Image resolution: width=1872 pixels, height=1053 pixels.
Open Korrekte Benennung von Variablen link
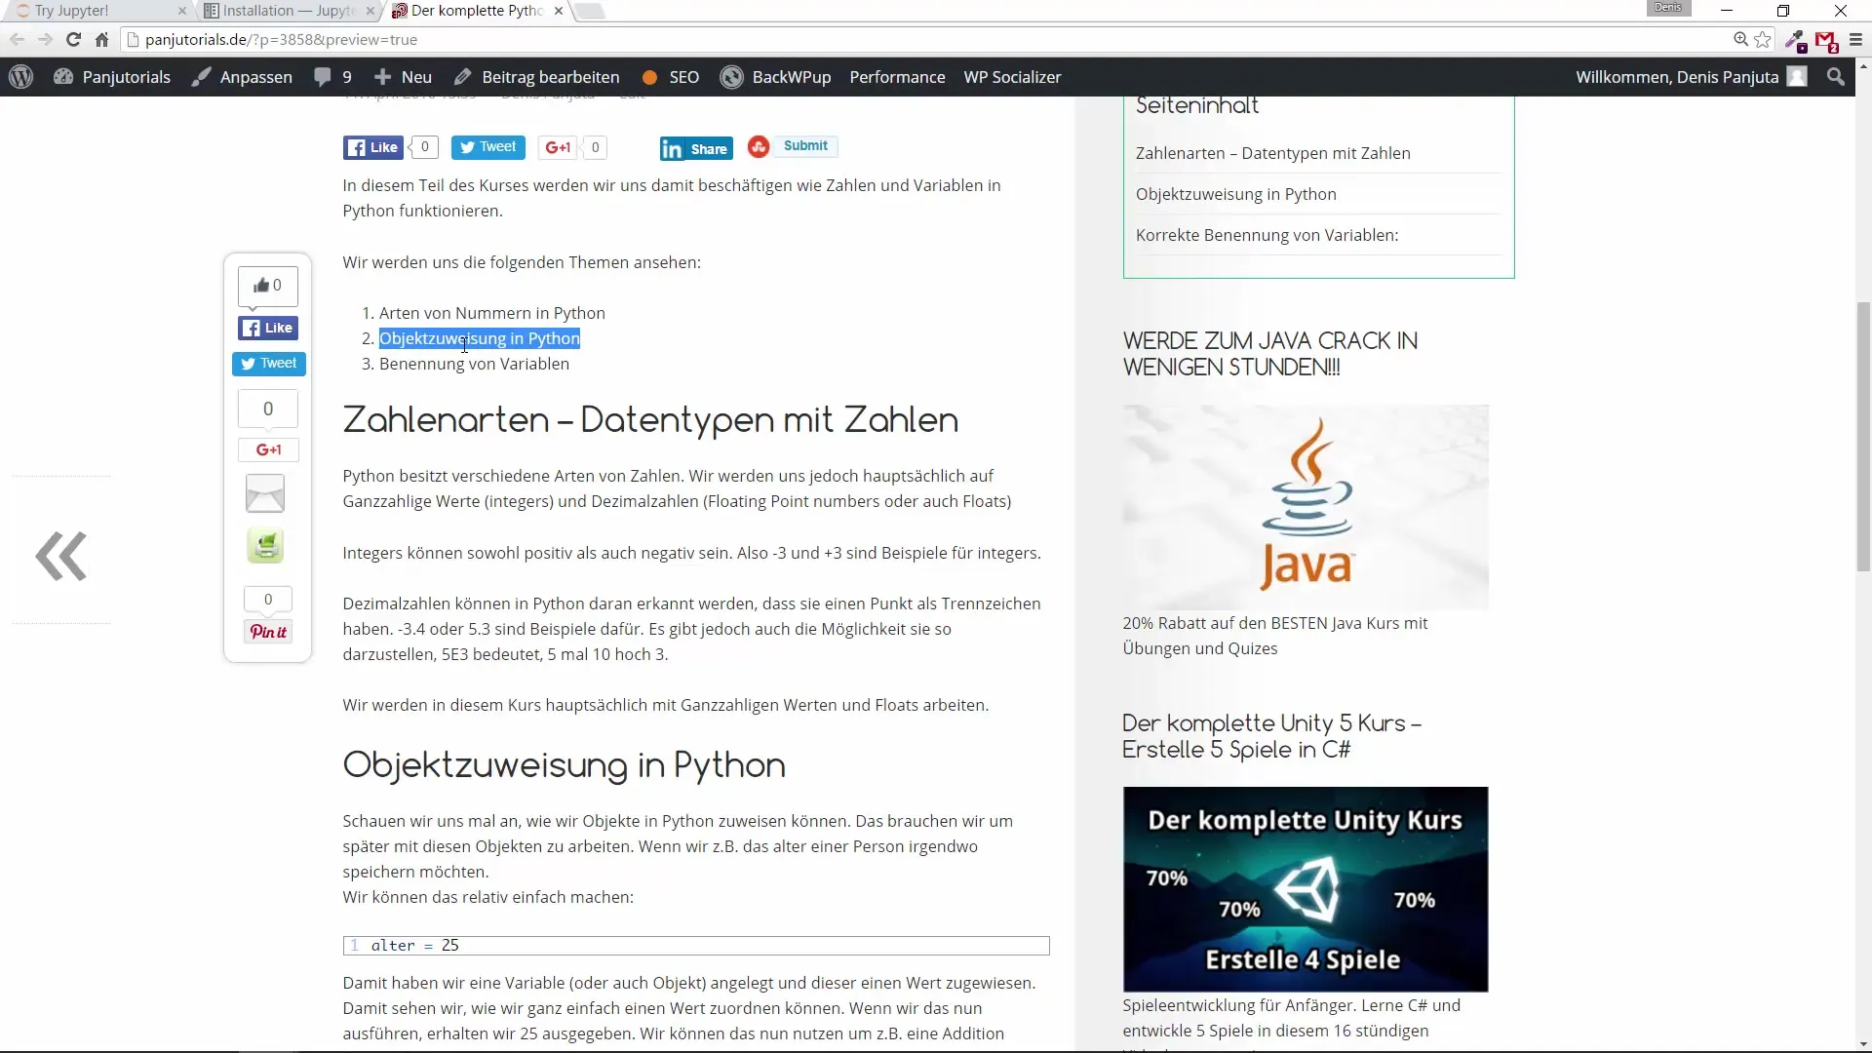click(x=1267, y=235)
